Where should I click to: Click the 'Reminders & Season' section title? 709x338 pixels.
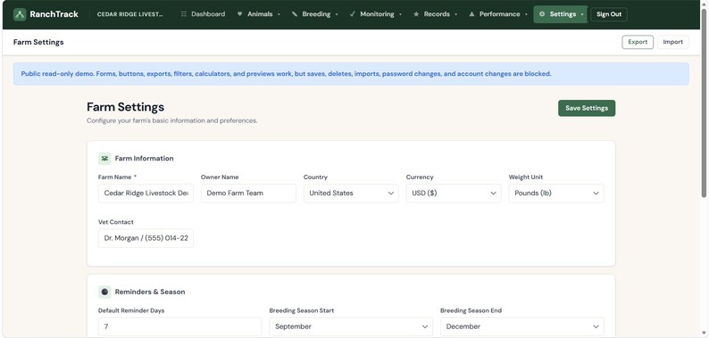(x=150, y=292)
